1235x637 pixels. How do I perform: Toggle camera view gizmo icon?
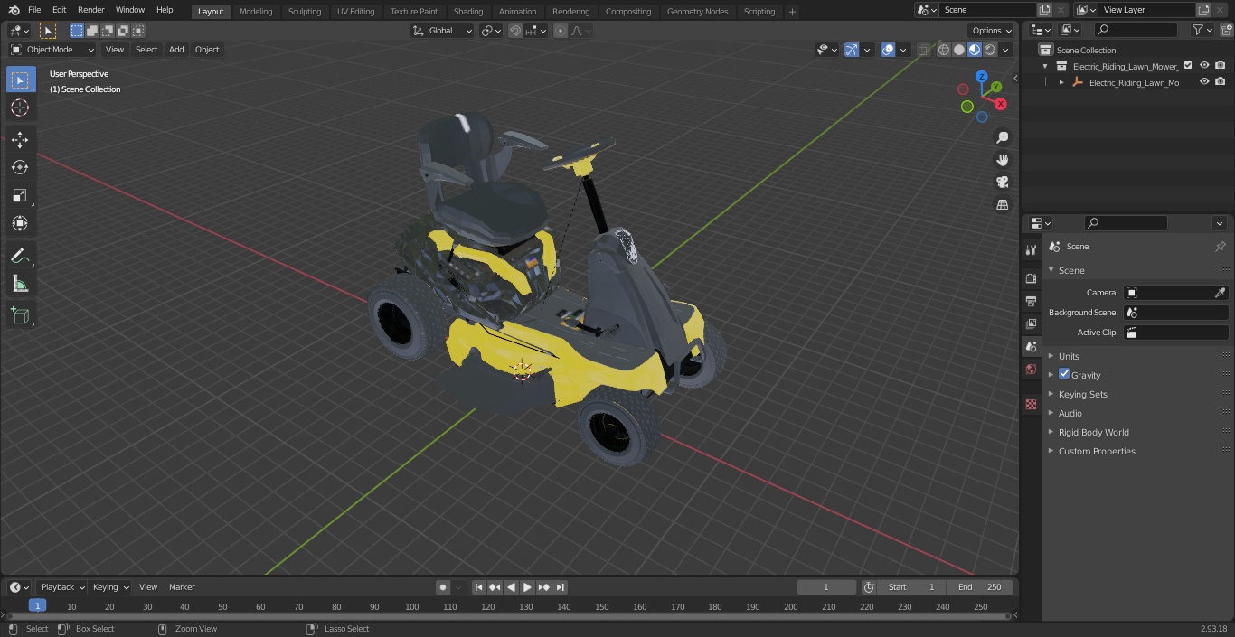(1002, 183)
